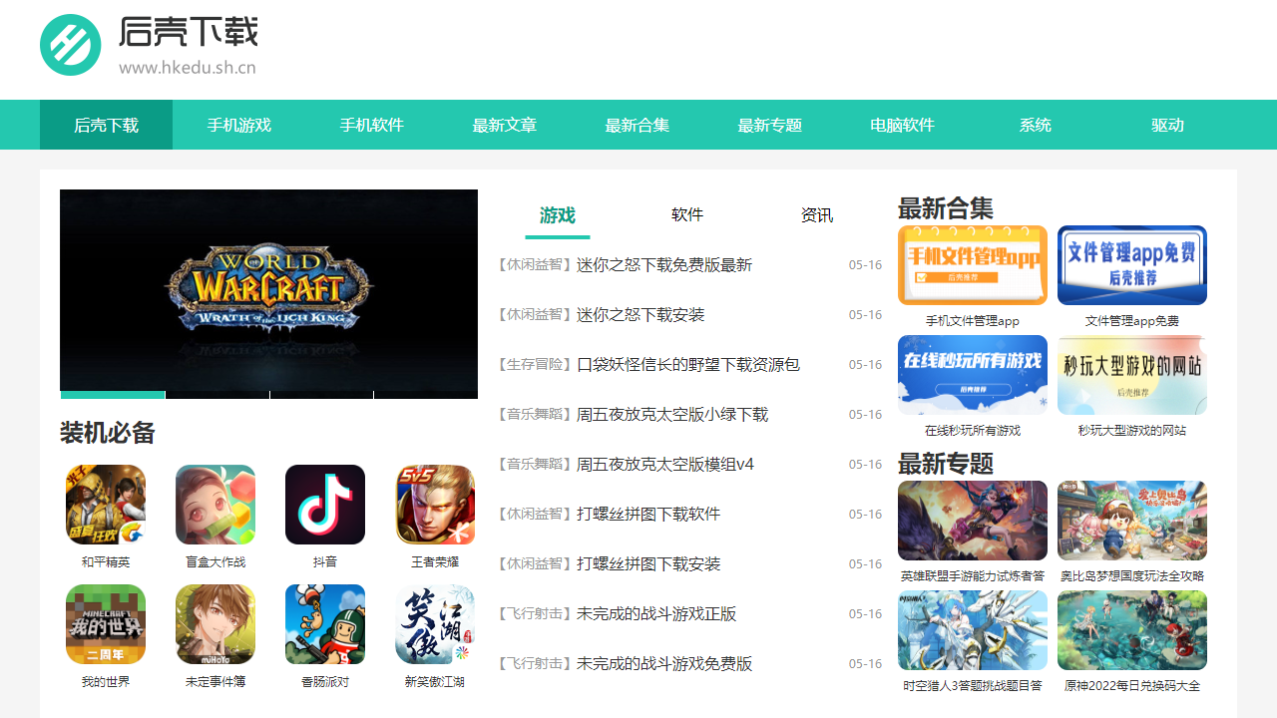Select the first carousel slide indicator

(x=113, y=395)
